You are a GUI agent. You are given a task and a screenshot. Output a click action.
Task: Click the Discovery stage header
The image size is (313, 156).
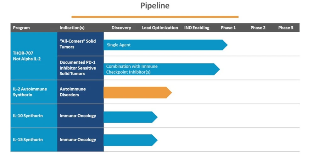coord(121,28)
